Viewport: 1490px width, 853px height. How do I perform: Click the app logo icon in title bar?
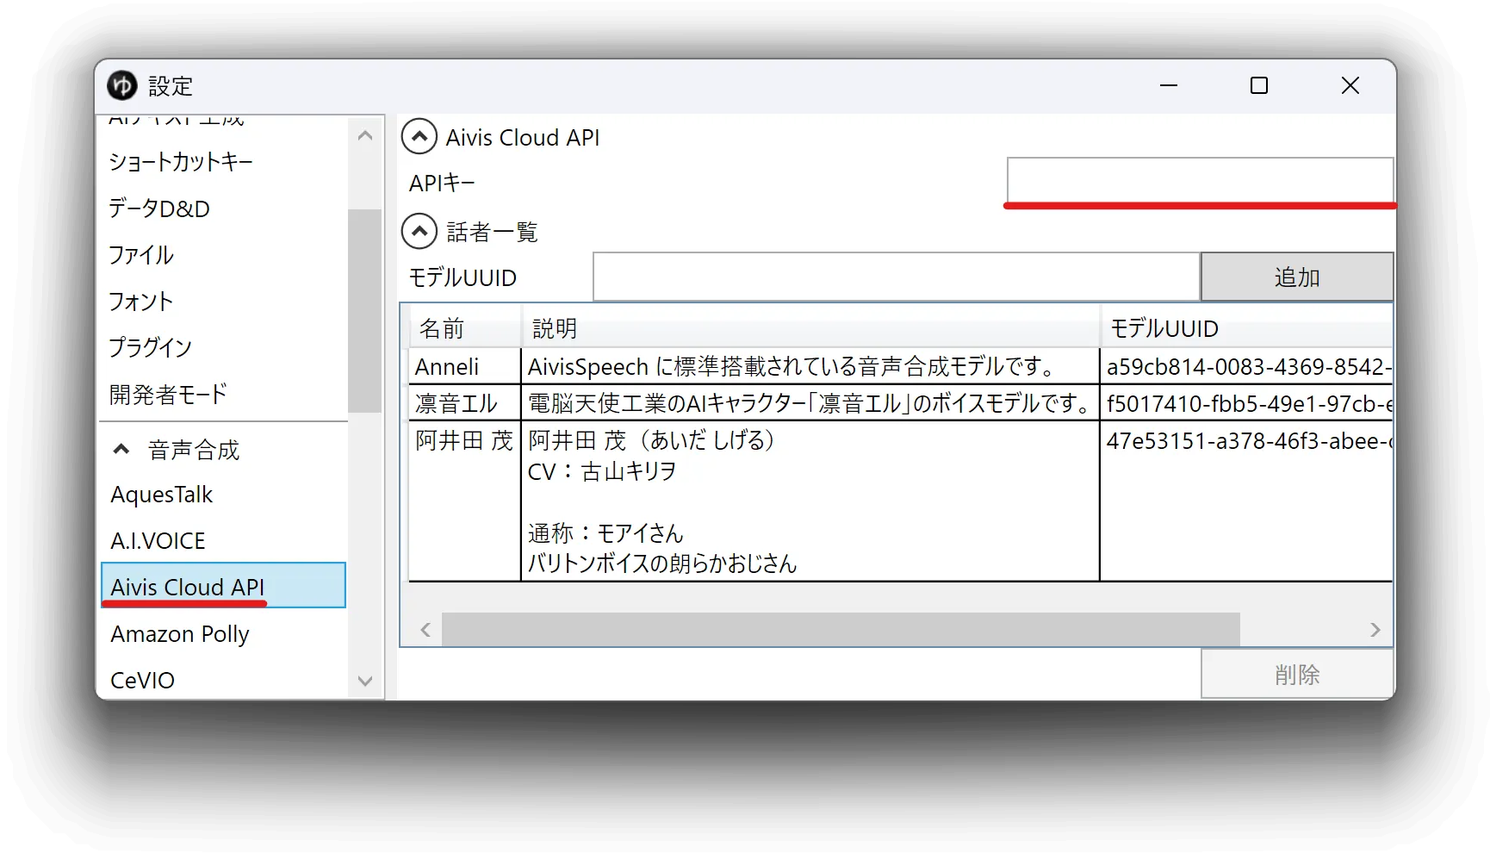coord(122,85)
